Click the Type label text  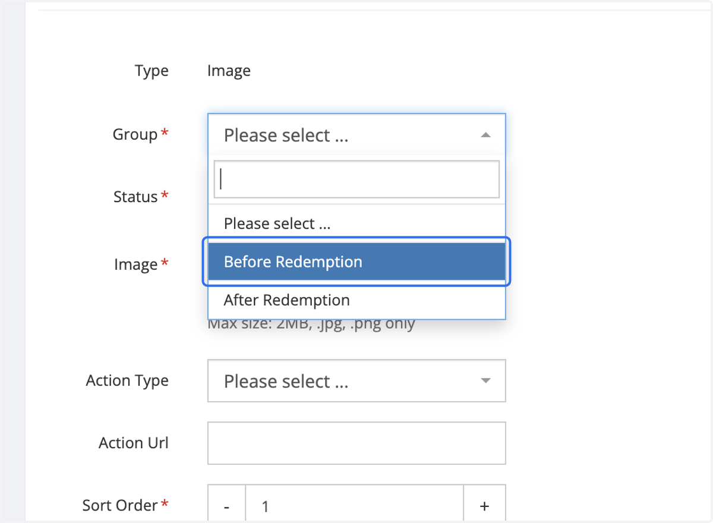pyautogui.click(x=152, y=71)
